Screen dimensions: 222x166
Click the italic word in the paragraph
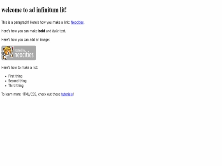click(x=55, y=31)
